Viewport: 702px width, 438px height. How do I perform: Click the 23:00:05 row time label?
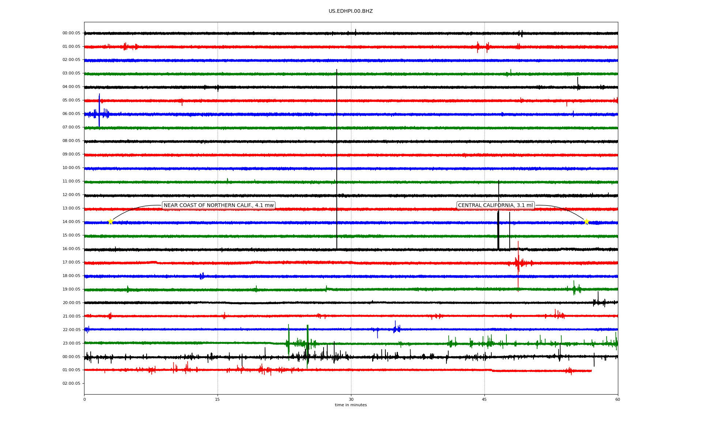(x=71, y=343)
